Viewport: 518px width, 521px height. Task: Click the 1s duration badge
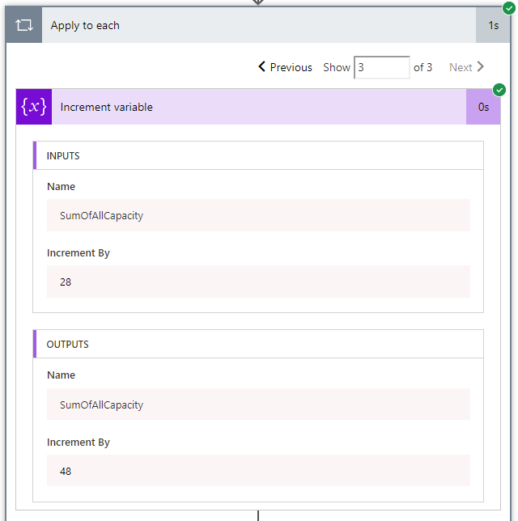pos(493,25)
